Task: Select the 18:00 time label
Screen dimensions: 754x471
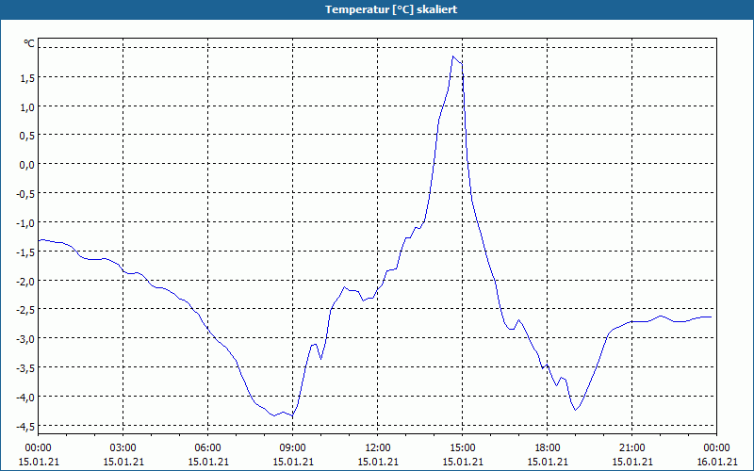Action: (548, 448)
